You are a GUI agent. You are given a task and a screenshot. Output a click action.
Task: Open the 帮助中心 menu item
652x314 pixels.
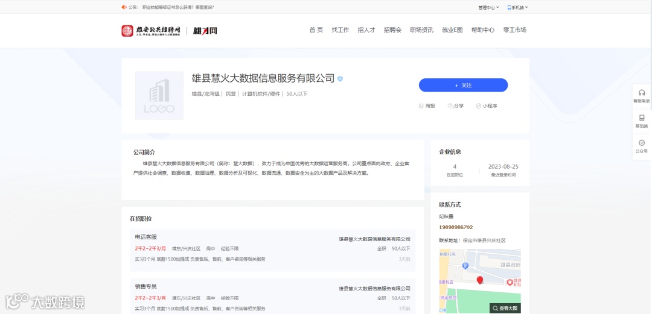click(x=483, y=30)
